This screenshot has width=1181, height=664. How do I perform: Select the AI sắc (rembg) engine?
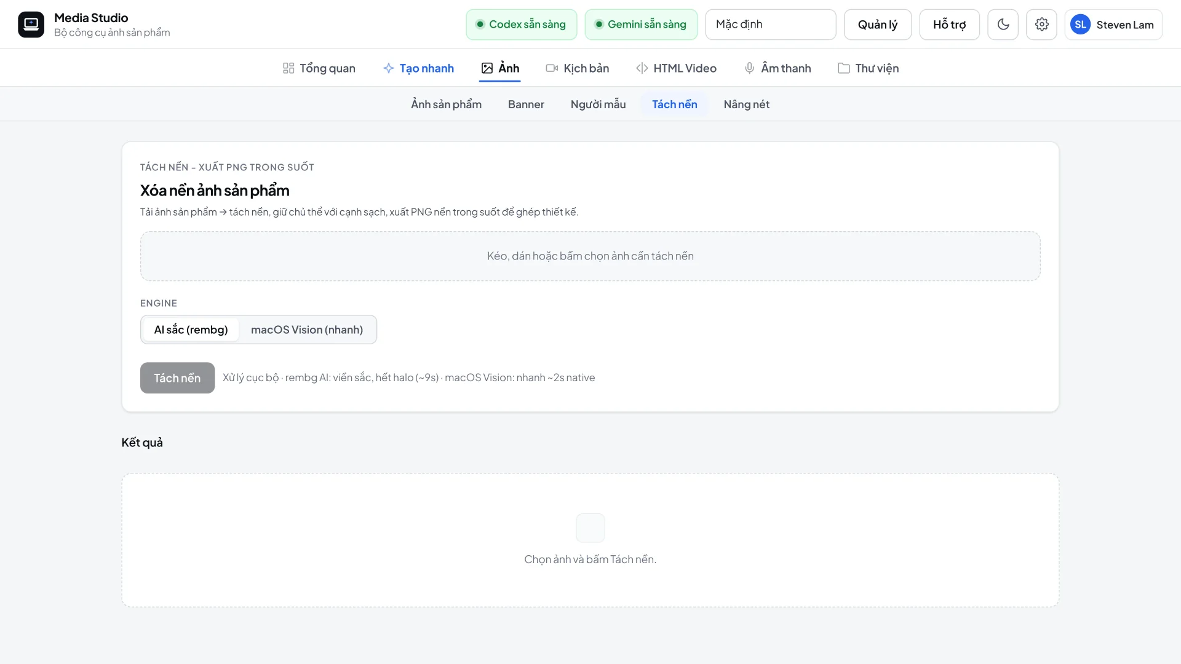click(191, 330)
